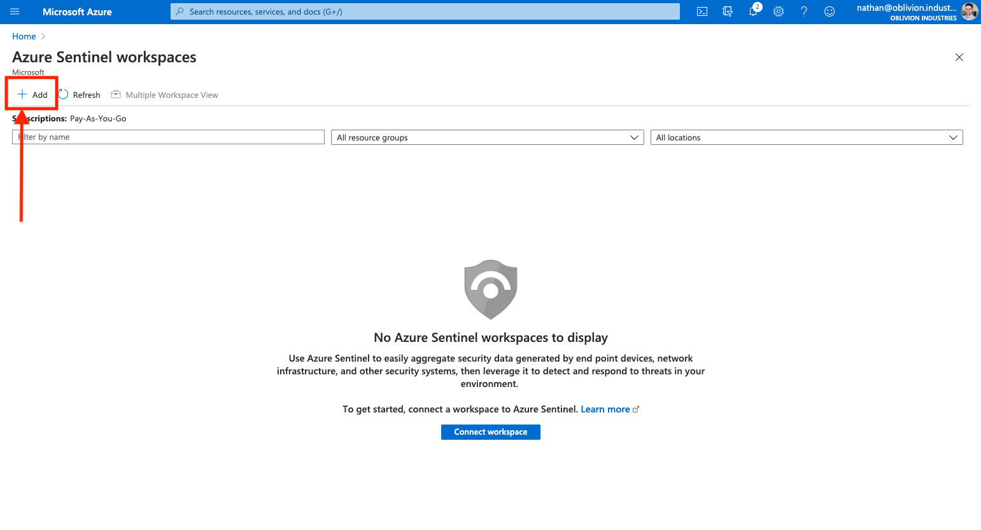Refresh the workspaces list
The width and height of the screenshot is (981, 530).
[80, 95]
